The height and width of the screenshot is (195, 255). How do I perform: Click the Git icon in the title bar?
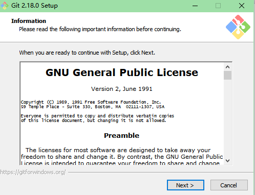(4, 6)
